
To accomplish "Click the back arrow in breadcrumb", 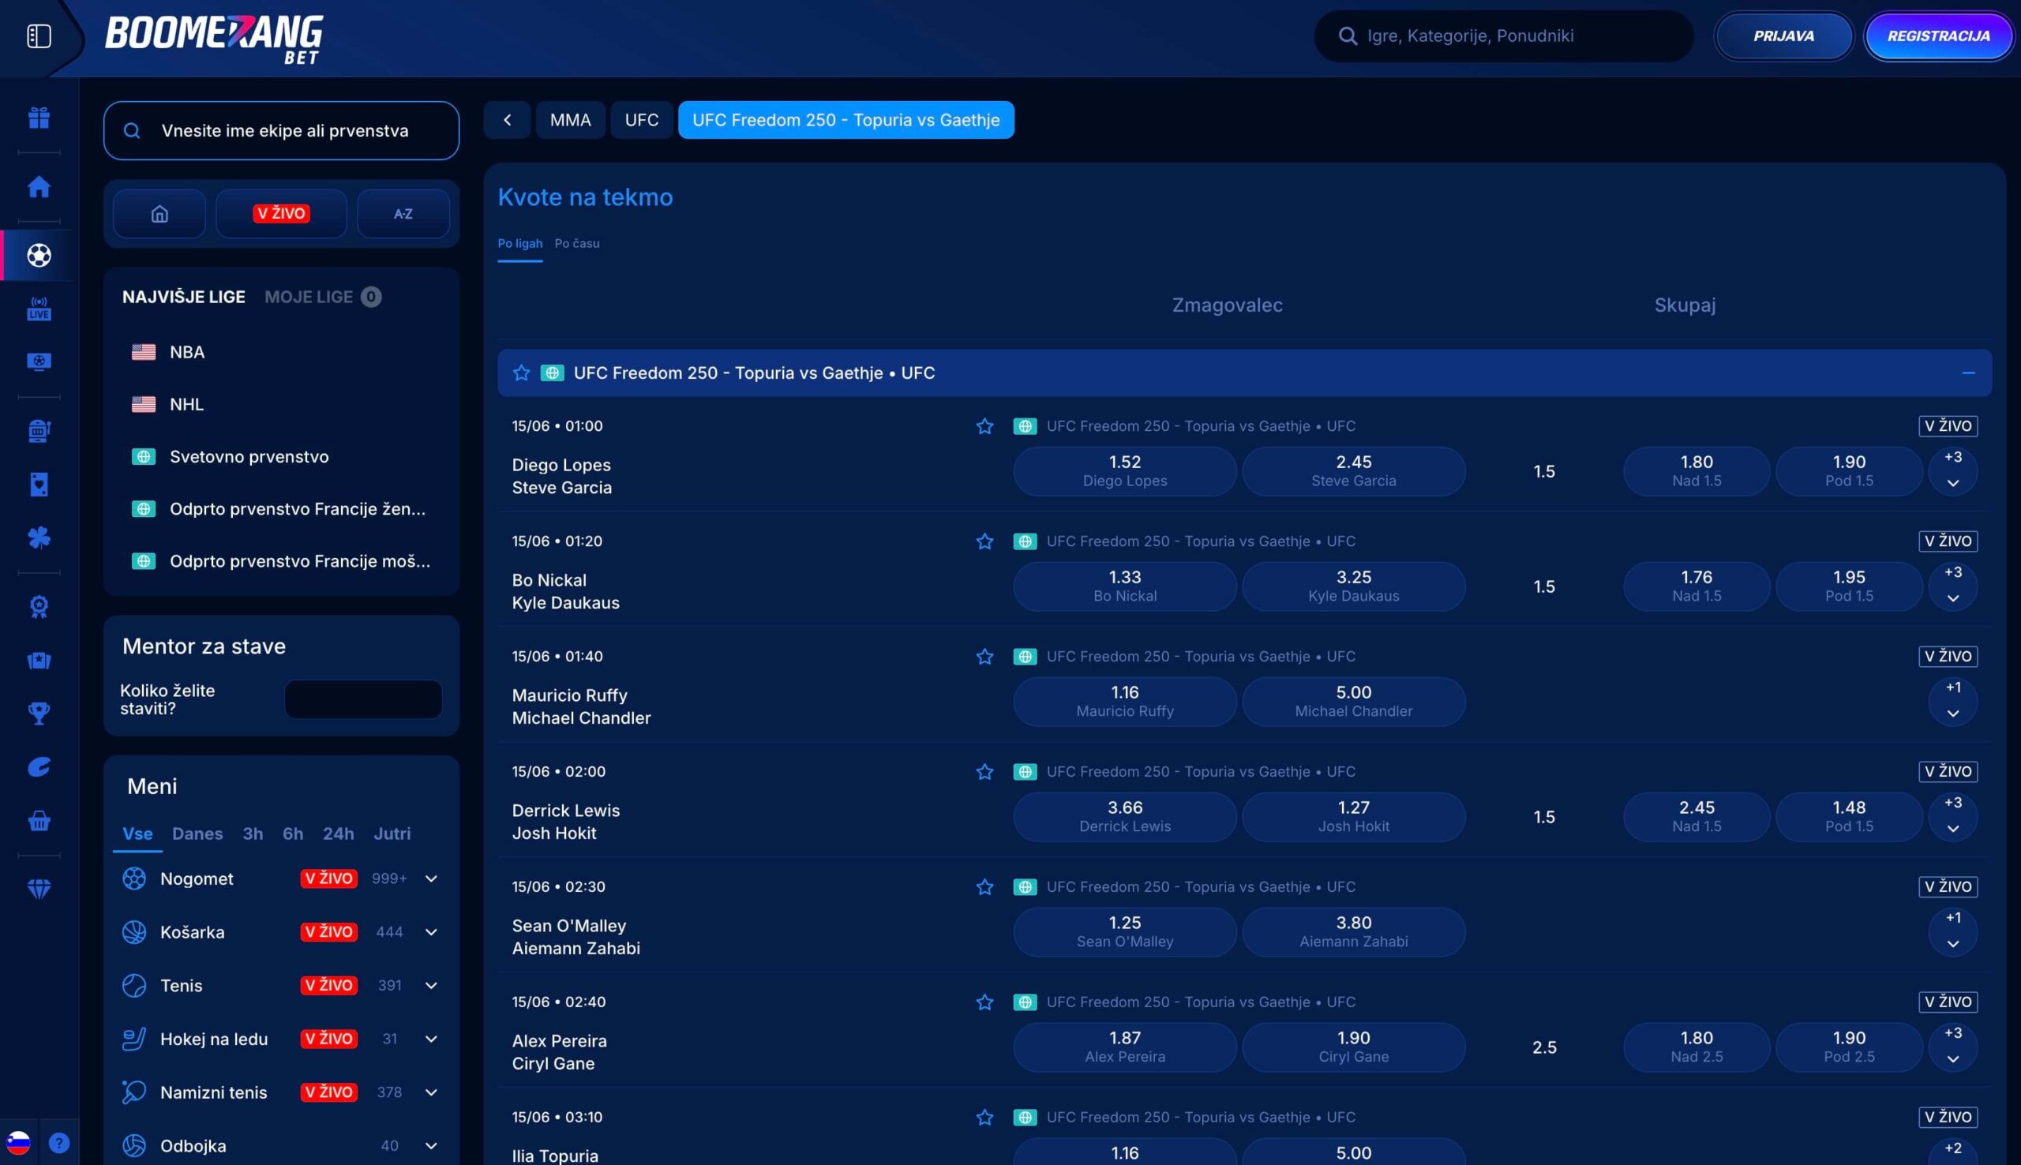I will point(507,120).
